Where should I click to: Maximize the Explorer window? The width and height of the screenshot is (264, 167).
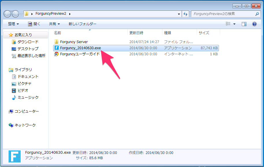coord(246,6)
